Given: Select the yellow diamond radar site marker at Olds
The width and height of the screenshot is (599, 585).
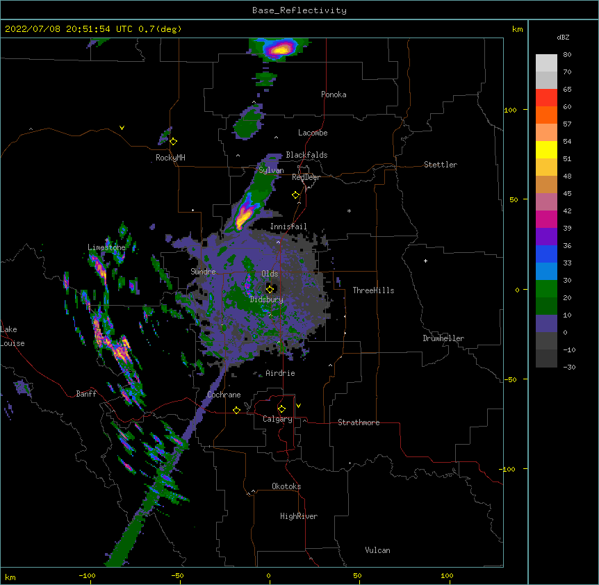Looking at the screenshot, I should (x=270, y=289).
